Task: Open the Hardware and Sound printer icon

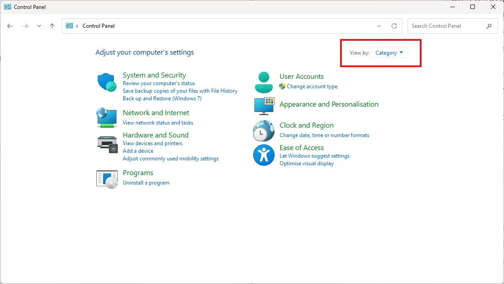Action: [x=108, y=144]
